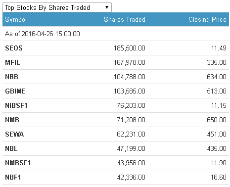Screen dimensions: 230x187
Task: Open the SEWA stock symbol
Action: click(14, 134)
